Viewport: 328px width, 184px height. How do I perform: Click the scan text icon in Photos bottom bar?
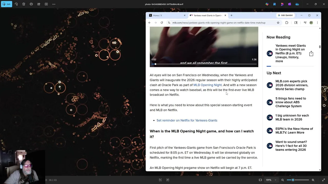(x=168, y=180)
